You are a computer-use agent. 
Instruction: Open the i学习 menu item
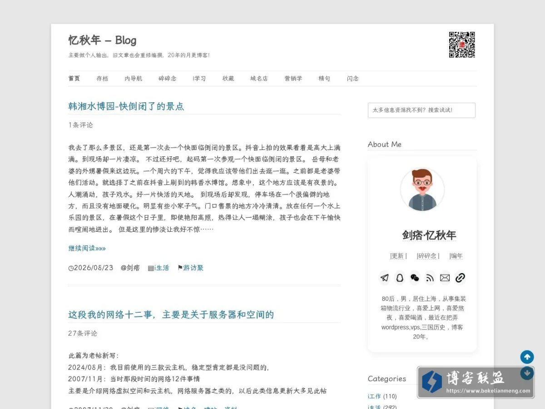tap(199, 78)
